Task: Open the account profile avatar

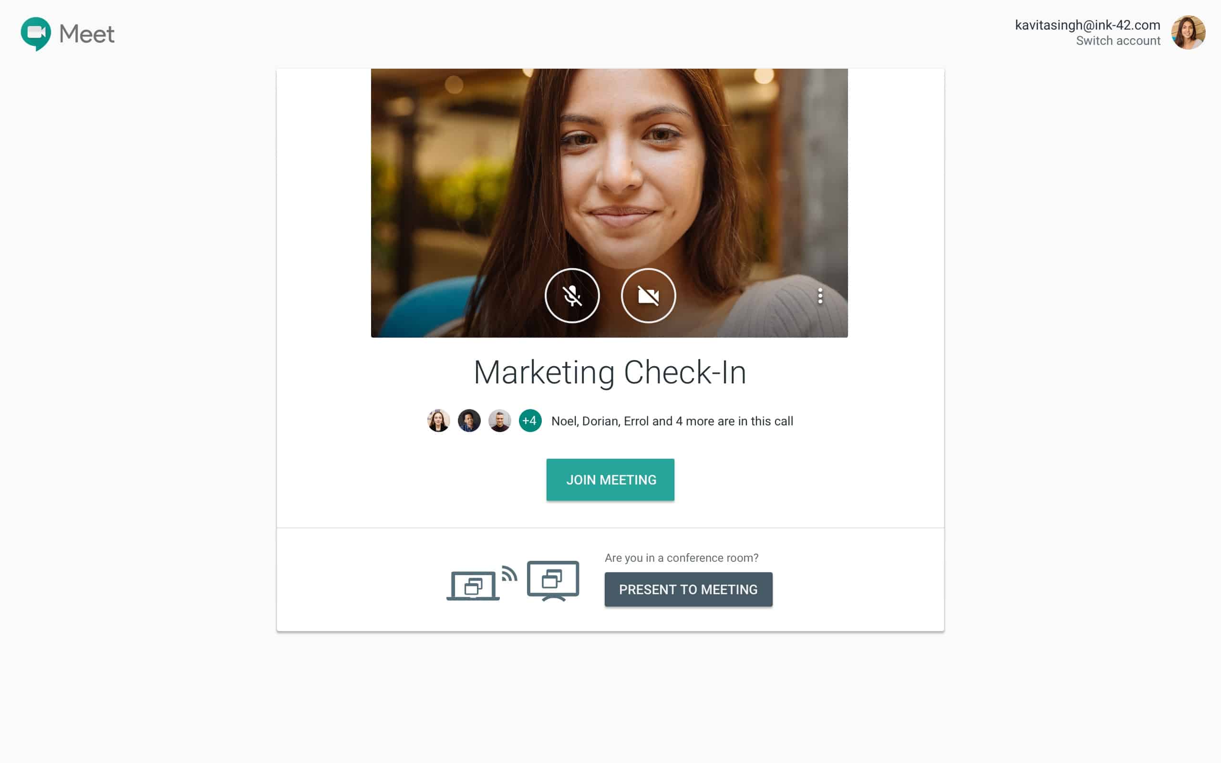Action: pyautogui.click(x=1188, y=33)
